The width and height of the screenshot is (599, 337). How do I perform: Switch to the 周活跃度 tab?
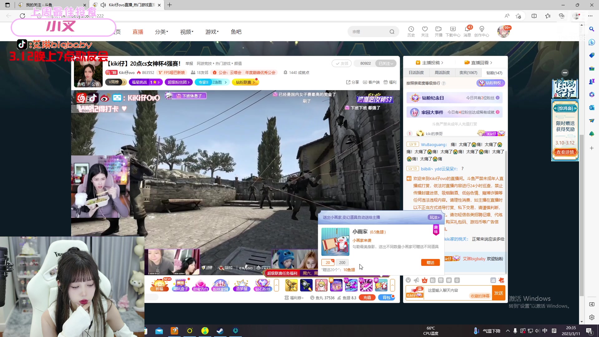442,73
